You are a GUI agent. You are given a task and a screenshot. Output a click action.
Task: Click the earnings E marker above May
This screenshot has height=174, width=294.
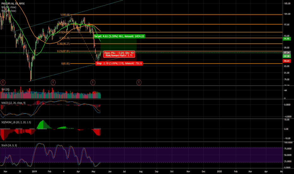[93, 82]
